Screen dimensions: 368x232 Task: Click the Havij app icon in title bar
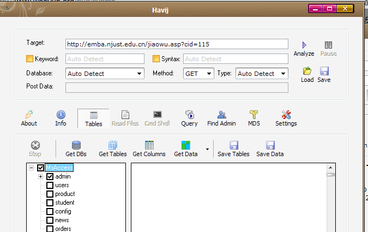(5, 10)
